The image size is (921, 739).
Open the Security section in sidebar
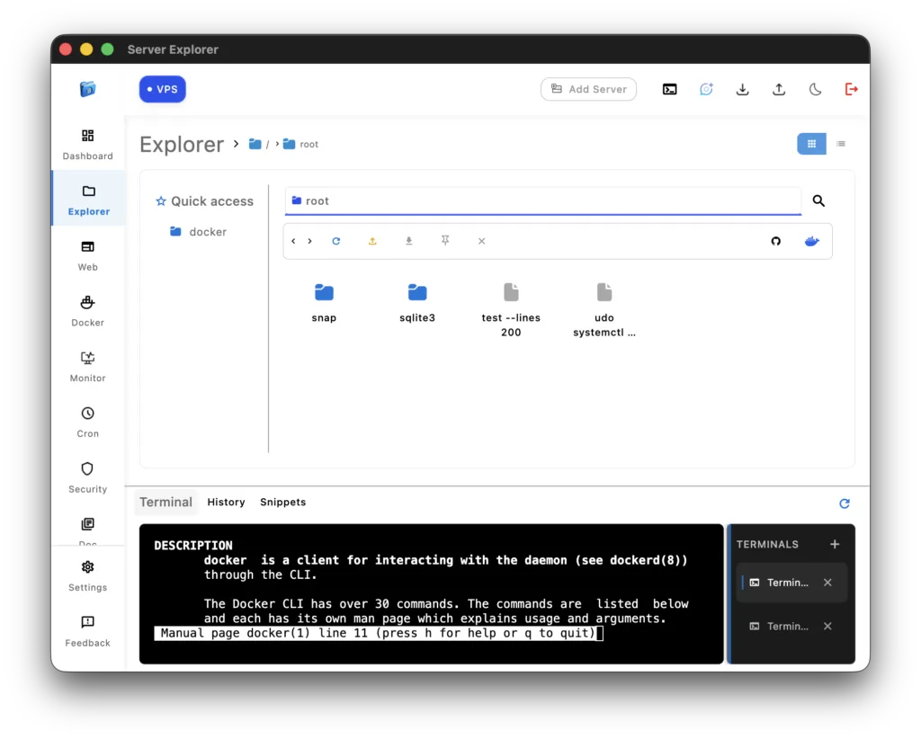pyautogui.click(x=87, y=476)
